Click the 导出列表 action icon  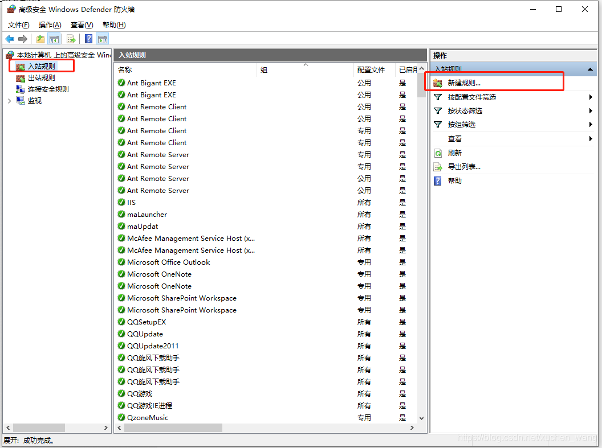pos(438,167)
